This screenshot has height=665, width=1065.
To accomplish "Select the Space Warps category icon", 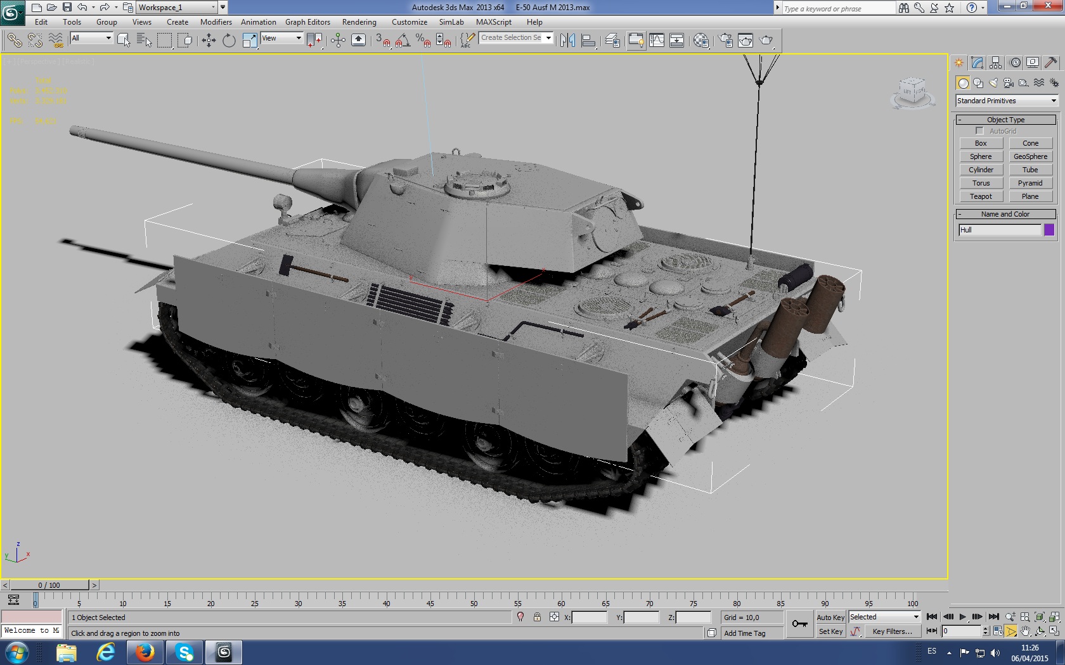I will pyautogui.click(x=1039, y=83).
